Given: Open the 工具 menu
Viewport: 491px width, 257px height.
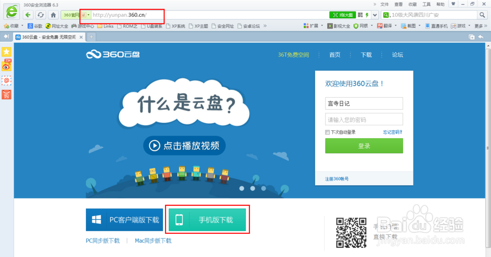Looking at the screenshot, I should (x=427, y=4).
